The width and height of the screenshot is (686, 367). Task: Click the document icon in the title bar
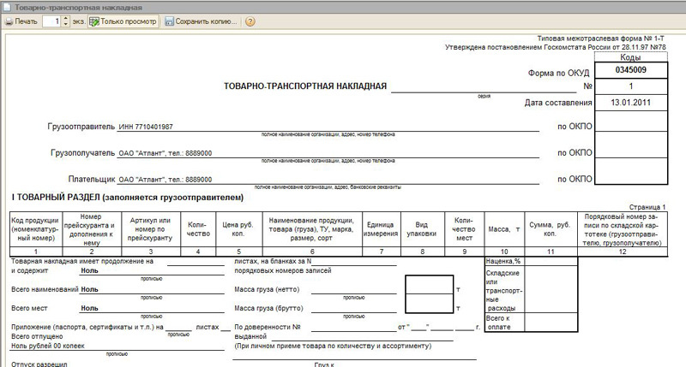pos(7,6)
